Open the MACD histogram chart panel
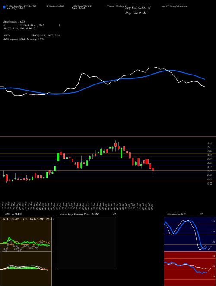The height and width of the screenshot is (286, 216). point(26,269)
